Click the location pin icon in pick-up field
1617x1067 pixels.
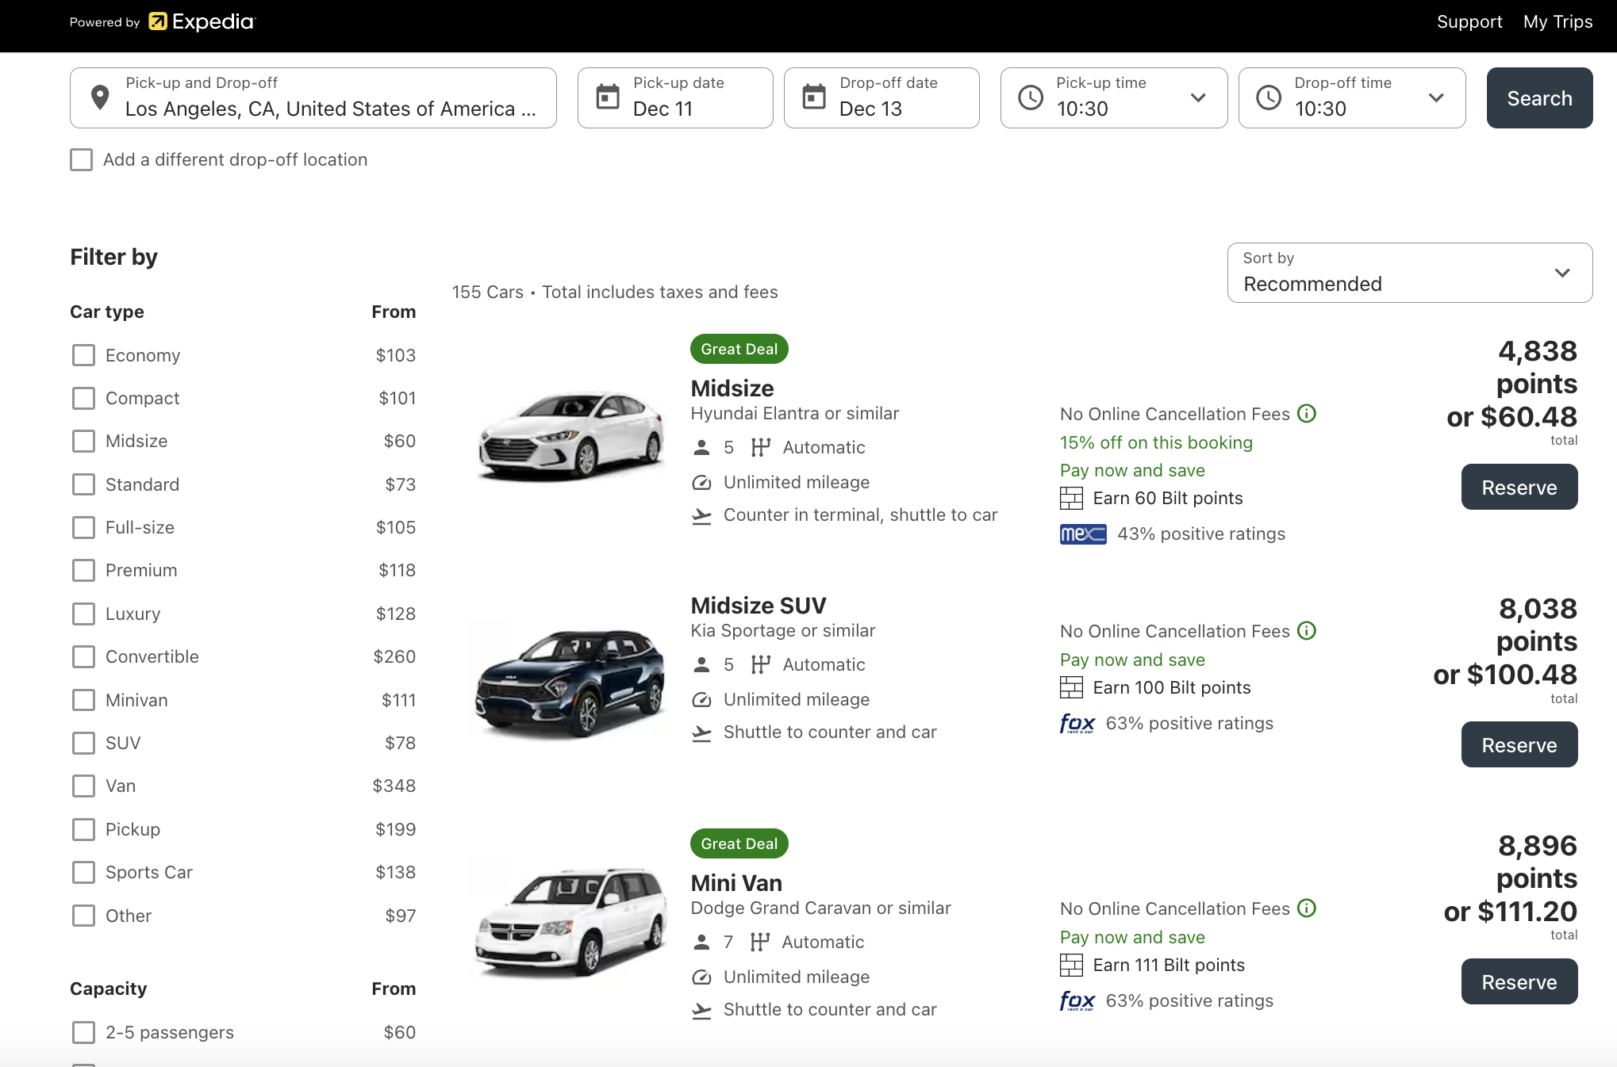pos(100,98)
